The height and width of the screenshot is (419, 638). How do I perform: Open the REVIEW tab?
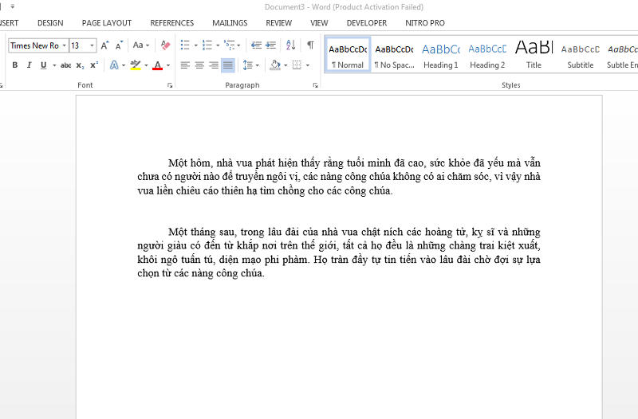coord(278,23)
